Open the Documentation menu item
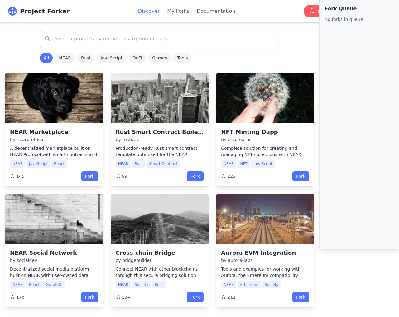Screen dimensions: 399x317 click(216, 11)
